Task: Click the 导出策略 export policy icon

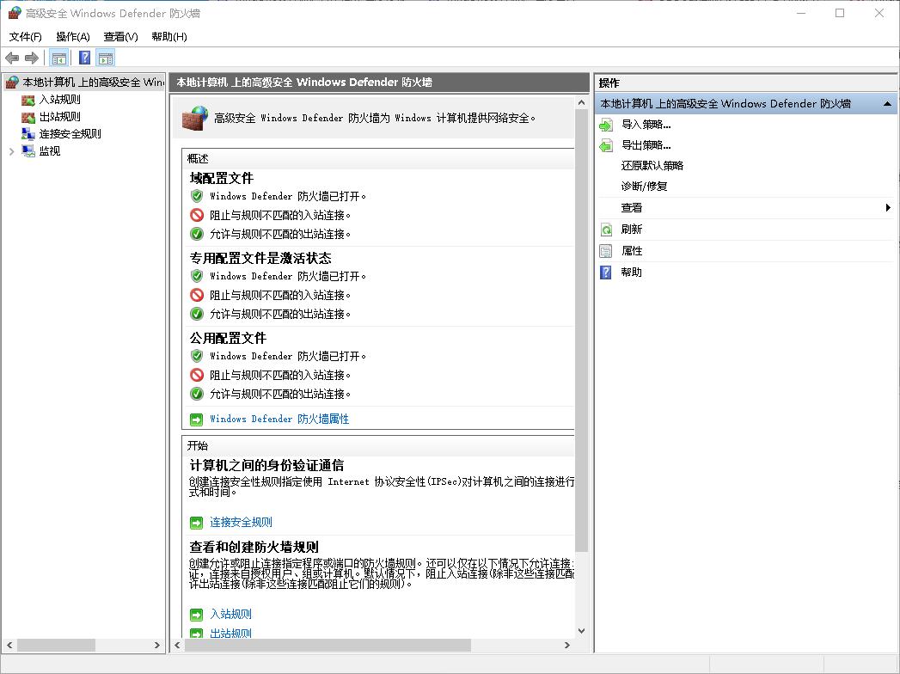Action: pos(606,145)
